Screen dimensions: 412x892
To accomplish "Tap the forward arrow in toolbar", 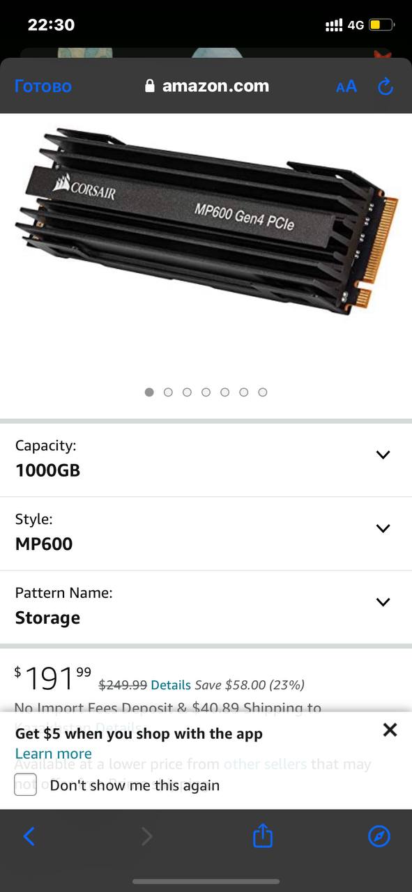I will coord(146,836).
